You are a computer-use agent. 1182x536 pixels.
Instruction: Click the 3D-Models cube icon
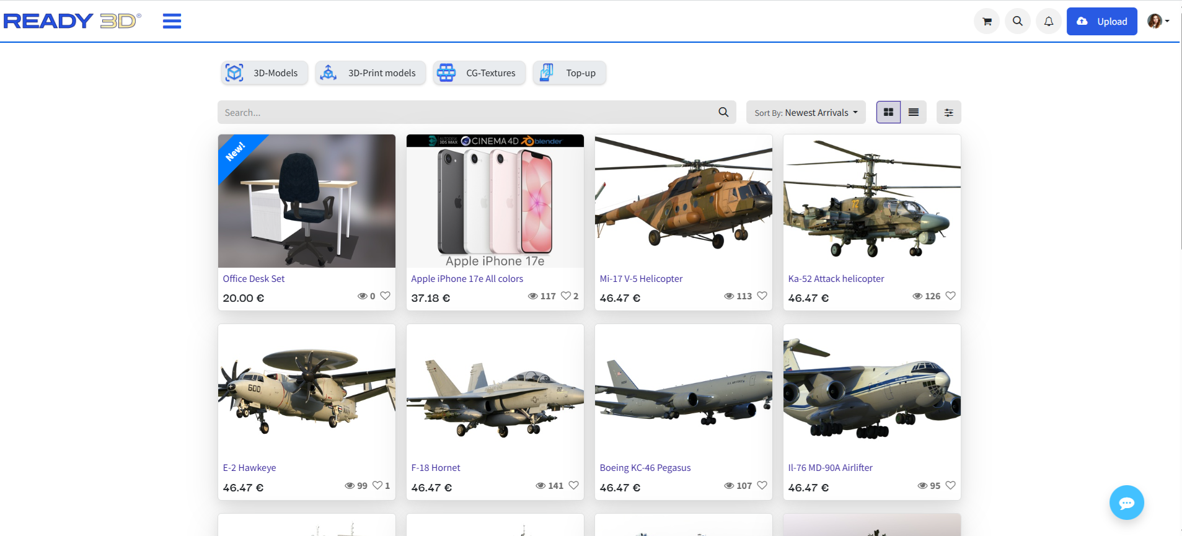click(x=234, y=72)
